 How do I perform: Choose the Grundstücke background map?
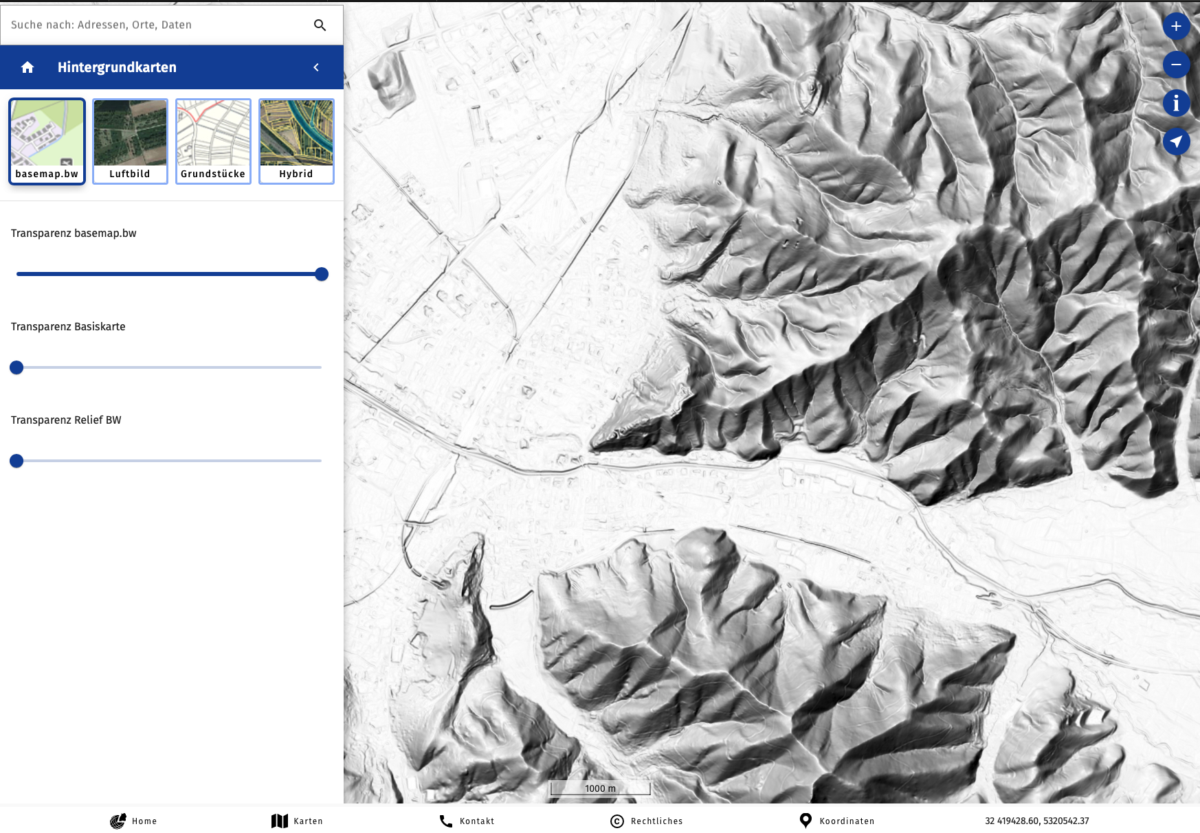[213, 141]
